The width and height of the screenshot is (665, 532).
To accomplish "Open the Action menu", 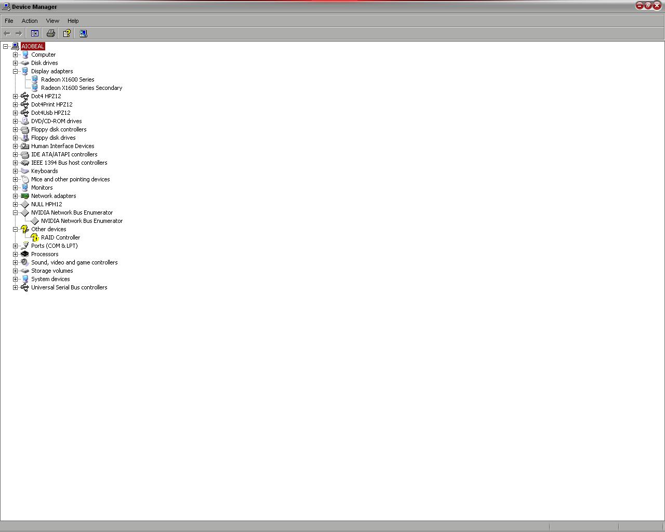I will point(30,21).
